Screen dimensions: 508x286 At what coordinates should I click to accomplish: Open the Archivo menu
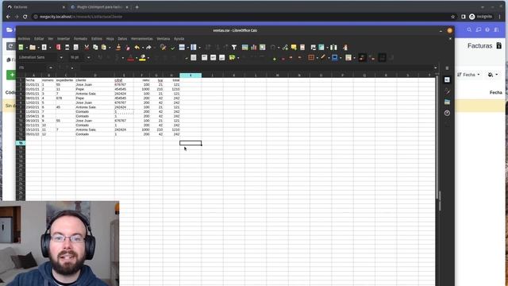click(24, 39)
